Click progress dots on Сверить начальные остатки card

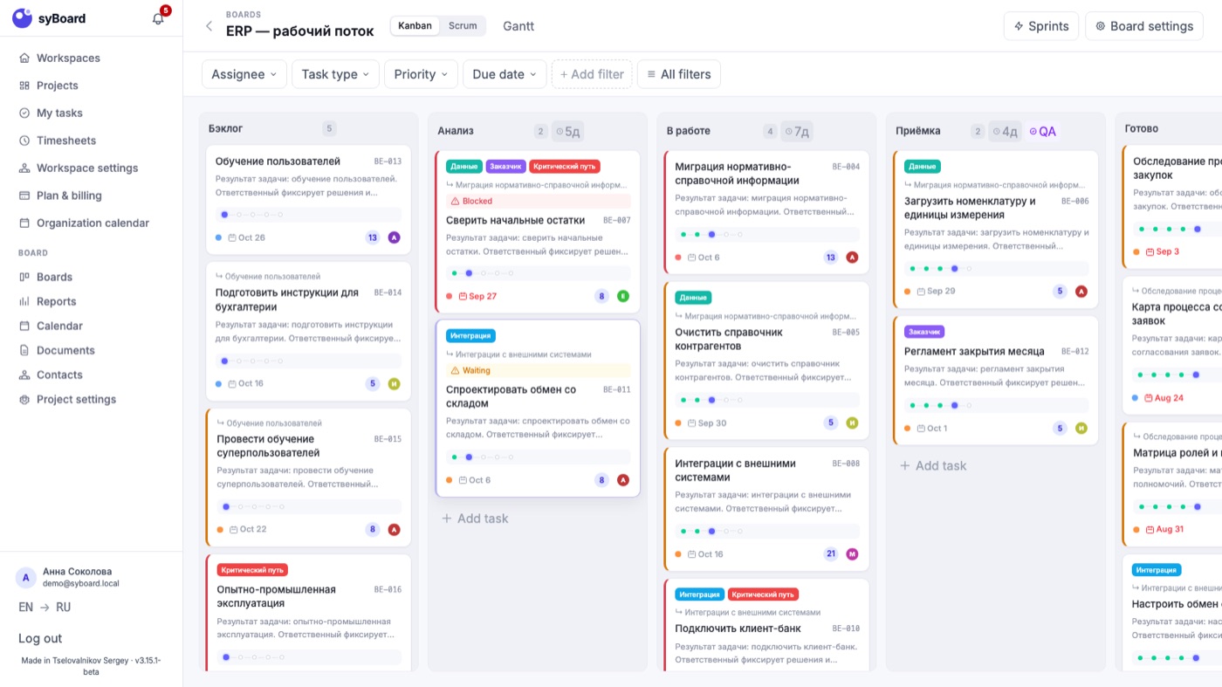[x=538, y=273]
